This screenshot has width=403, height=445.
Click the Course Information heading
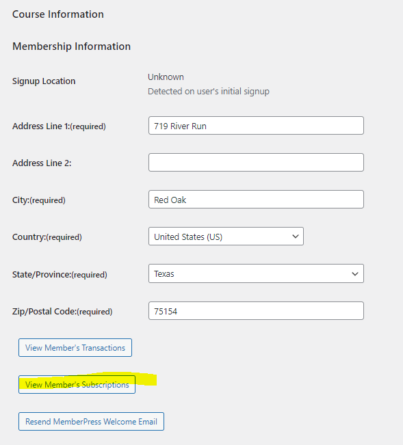58,14
